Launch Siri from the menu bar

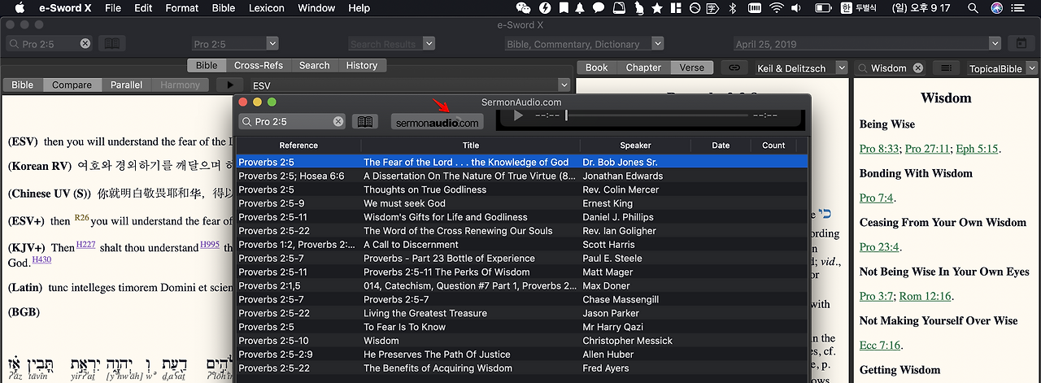tap(996, 7)
